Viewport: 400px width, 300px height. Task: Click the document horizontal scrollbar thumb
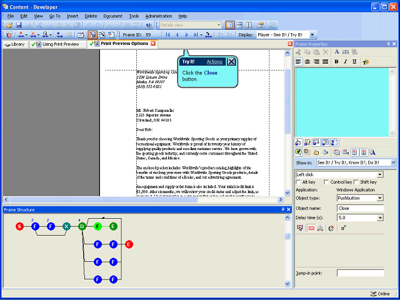(x=103, y=199)
